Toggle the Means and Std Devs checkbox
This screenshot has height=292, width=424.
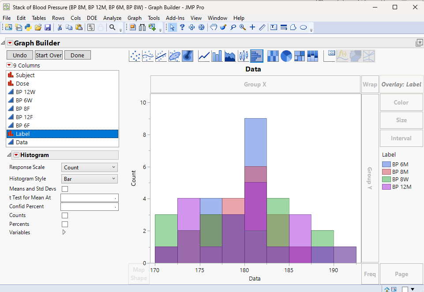point(65,189)
